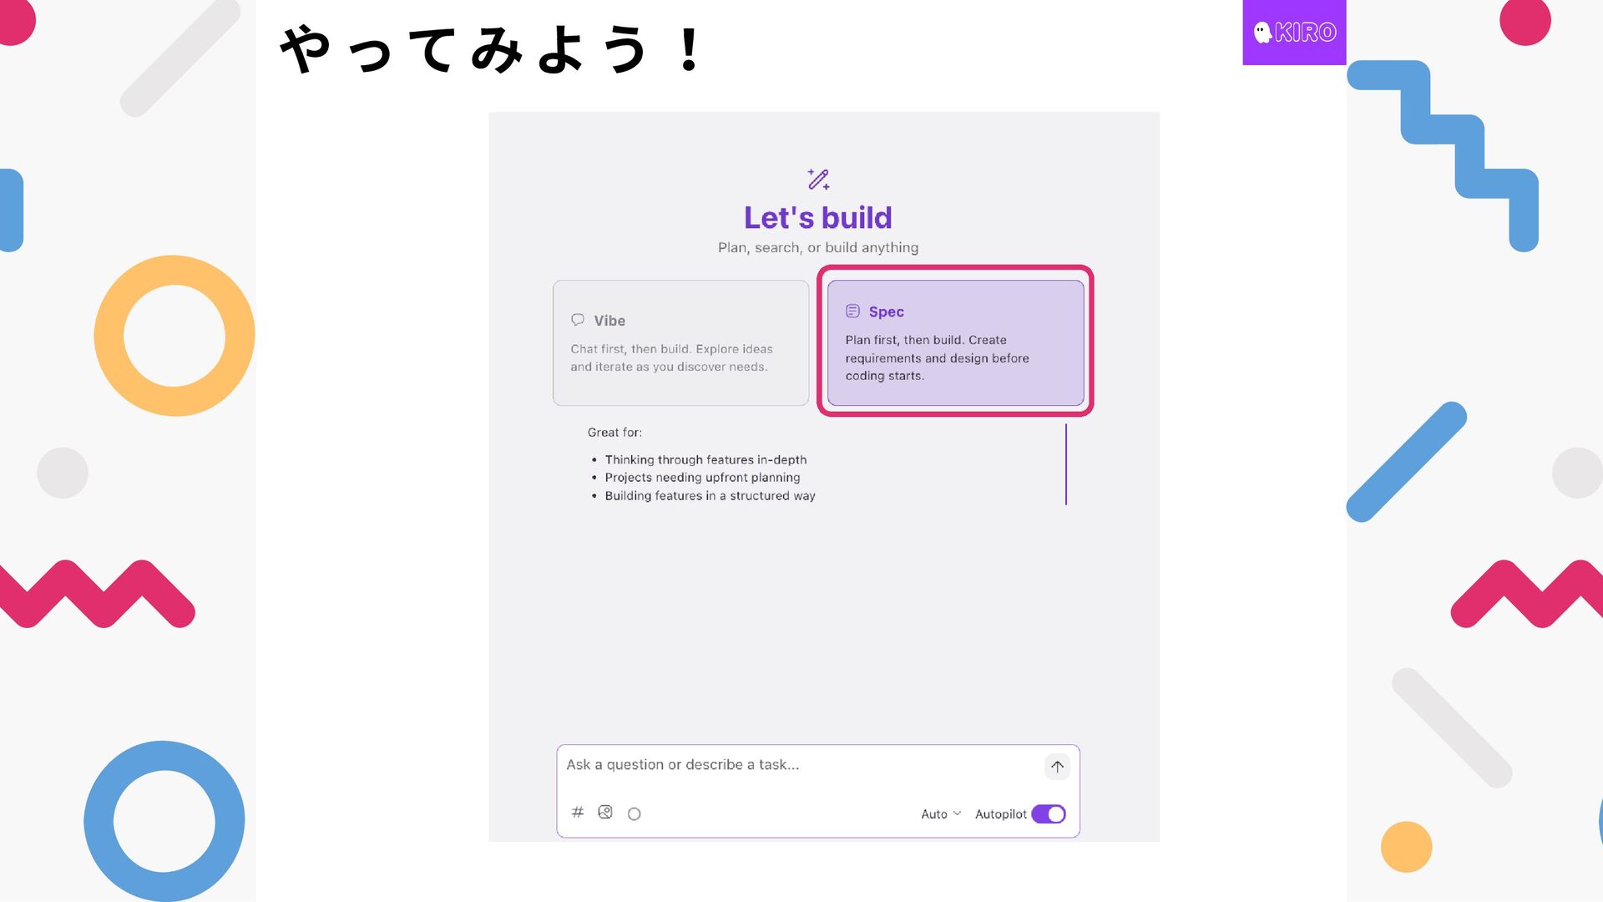
Task: Add context with the hash icon
Action: [x=577, y=812]
